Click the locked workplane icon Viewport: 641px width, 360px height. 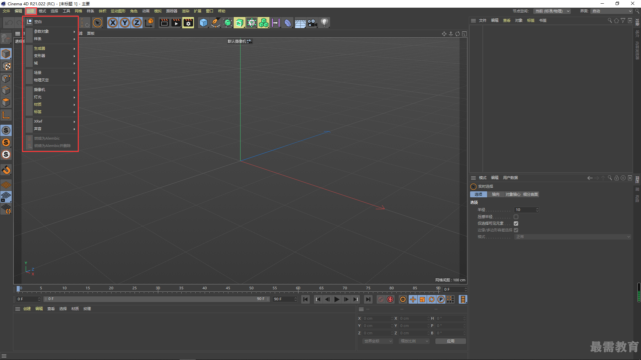(x=6, y=197)
